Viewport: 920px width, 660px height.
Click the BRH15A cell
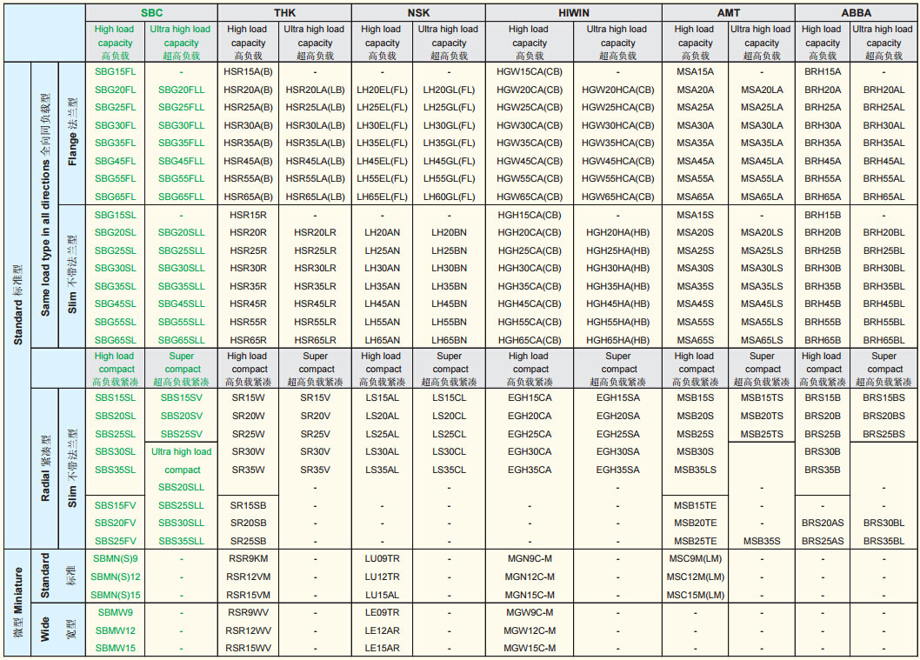823,71
